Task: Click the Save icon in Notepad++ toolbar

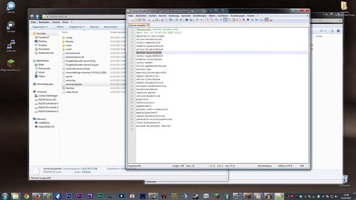Action: tap(140, 20)
